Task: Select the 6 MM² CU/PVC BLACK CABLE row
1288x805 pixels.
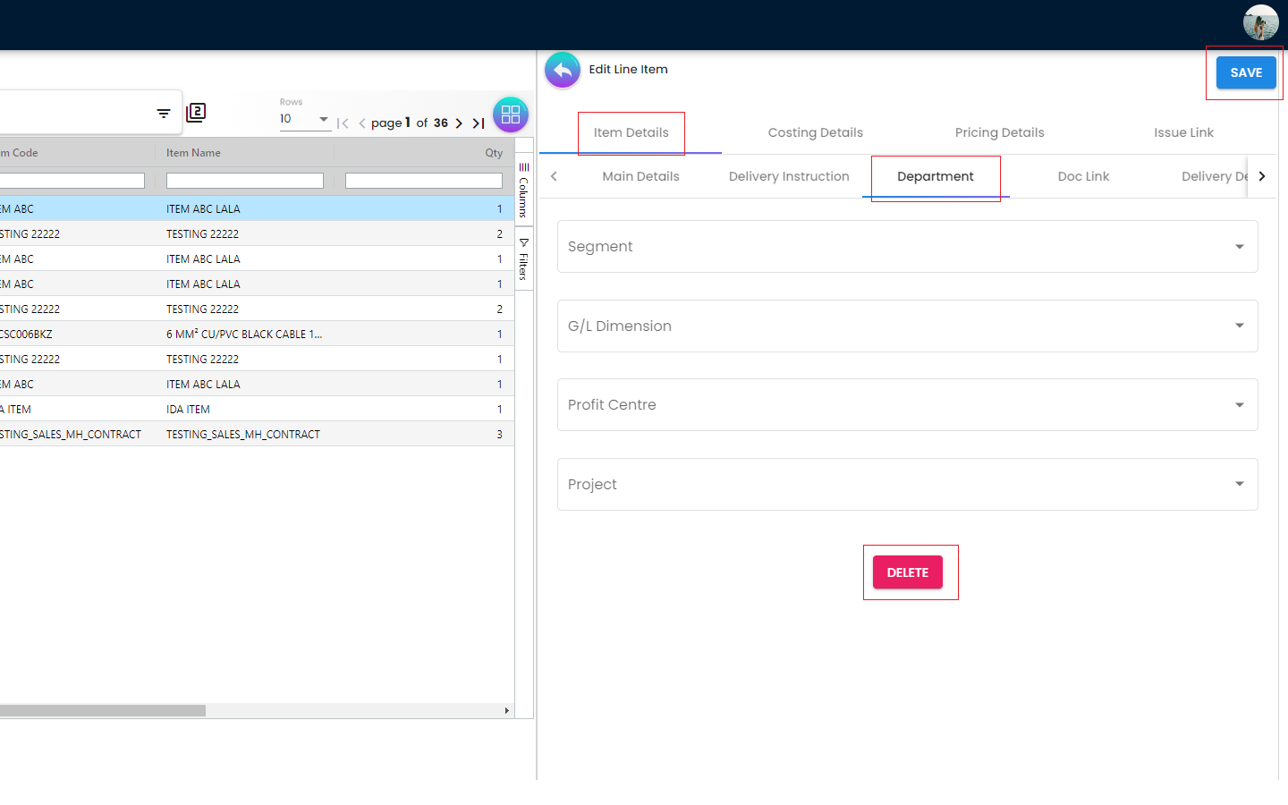Action: [257, 334]
